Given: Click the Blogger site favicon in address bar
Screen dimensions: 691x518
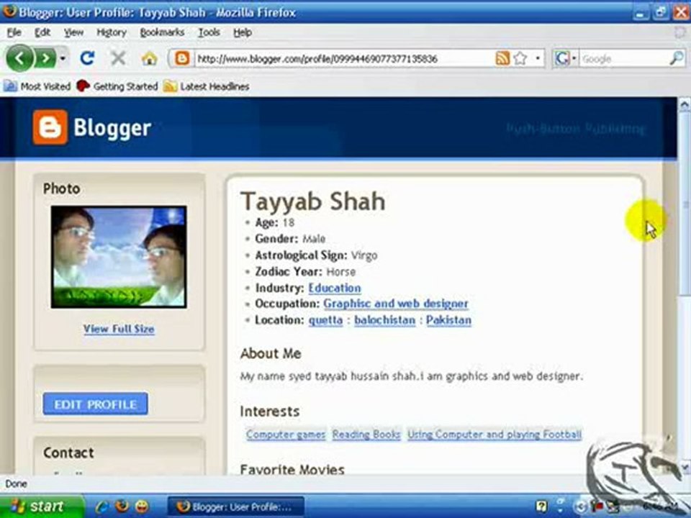Looking at the screenshot, I should tap(182, 58).
